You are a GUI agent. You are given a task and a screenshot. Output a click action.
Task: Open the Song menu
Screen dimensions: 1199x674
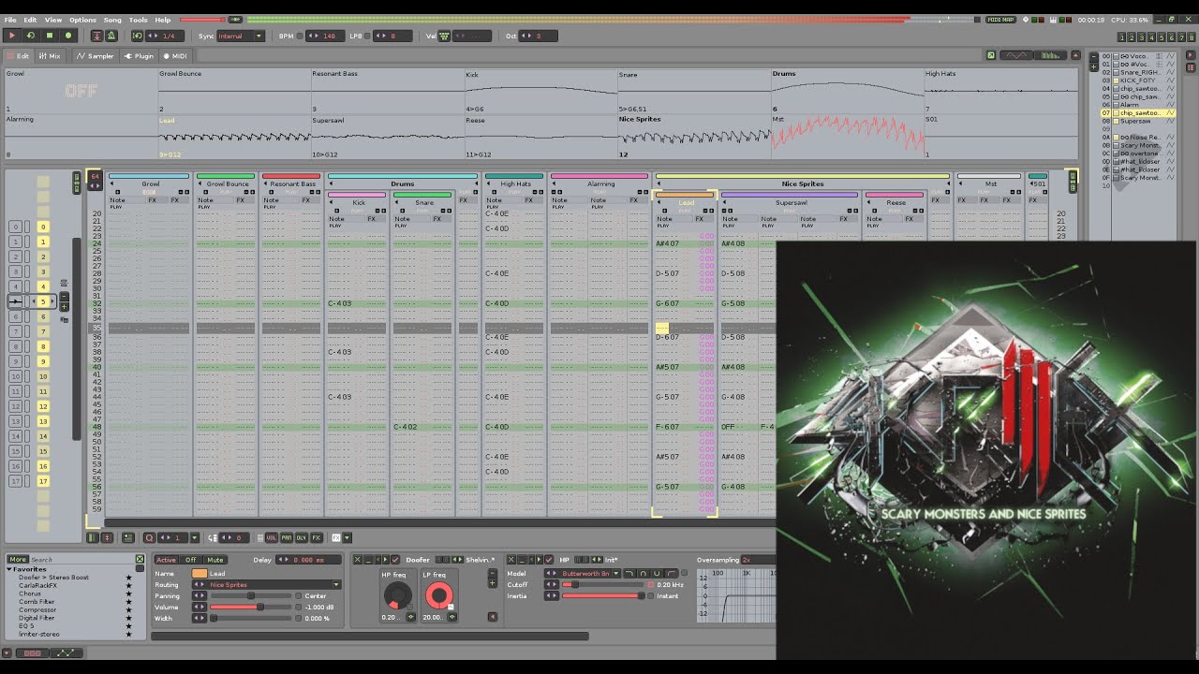click(112, 20)
